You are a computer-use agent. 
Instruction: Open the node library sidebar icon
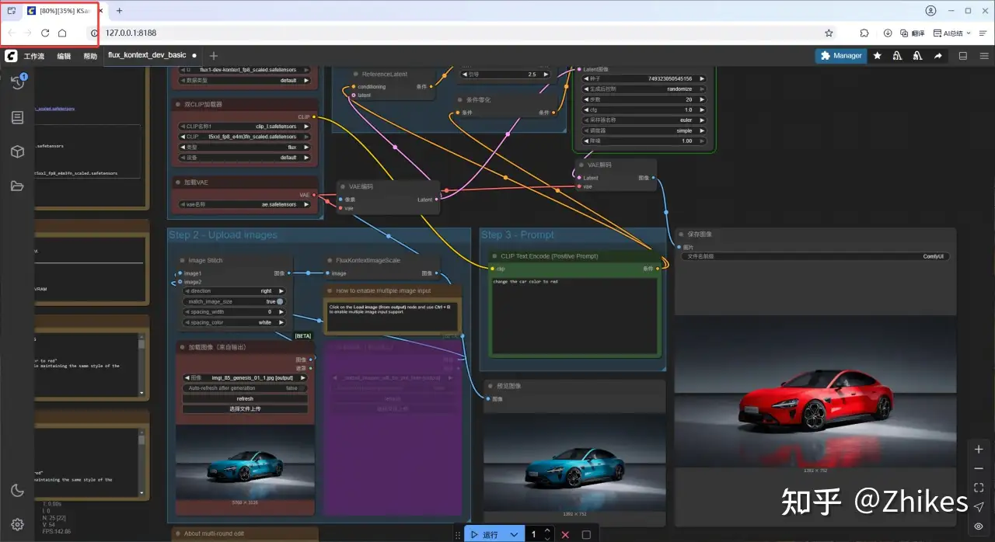click(x=17, y=117)
